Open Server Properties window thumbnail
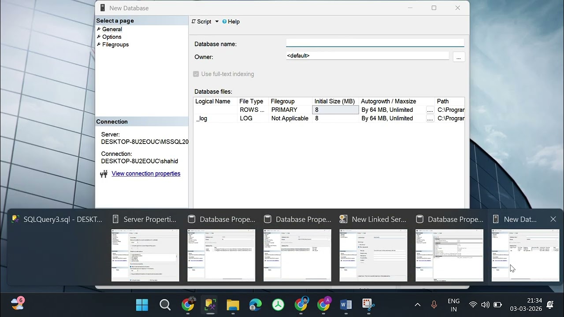 [145, 255]
